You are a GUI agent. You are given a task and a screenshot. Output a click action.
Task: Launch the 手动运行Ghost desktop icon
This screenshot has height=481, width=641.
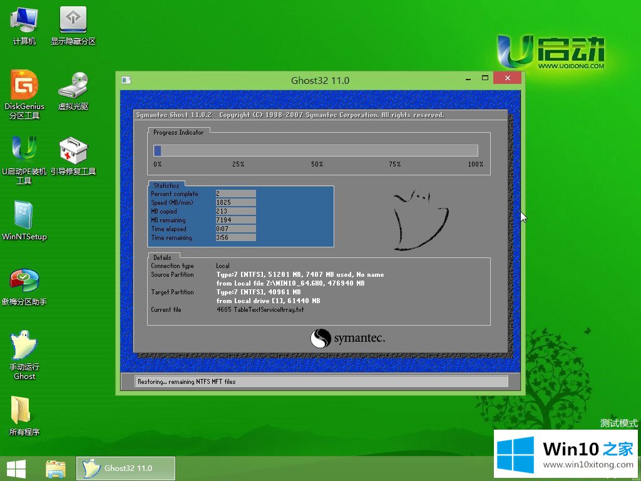pyautogui.click(x=24, y=355)
